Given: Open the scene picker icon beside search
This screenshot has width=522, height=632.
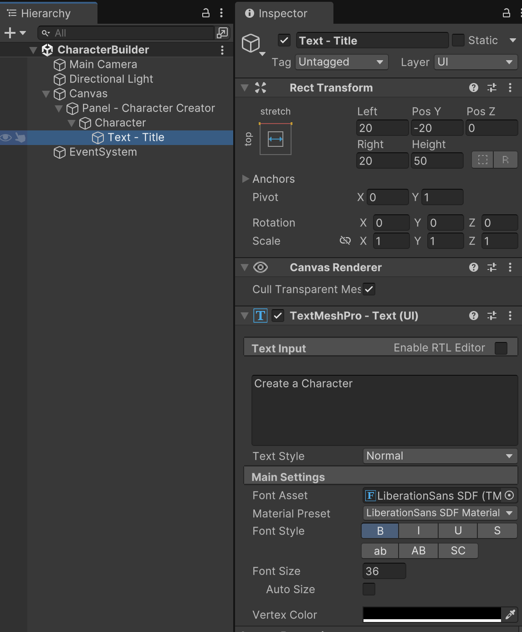Looking at the screenshot, I should coord(222,33).
